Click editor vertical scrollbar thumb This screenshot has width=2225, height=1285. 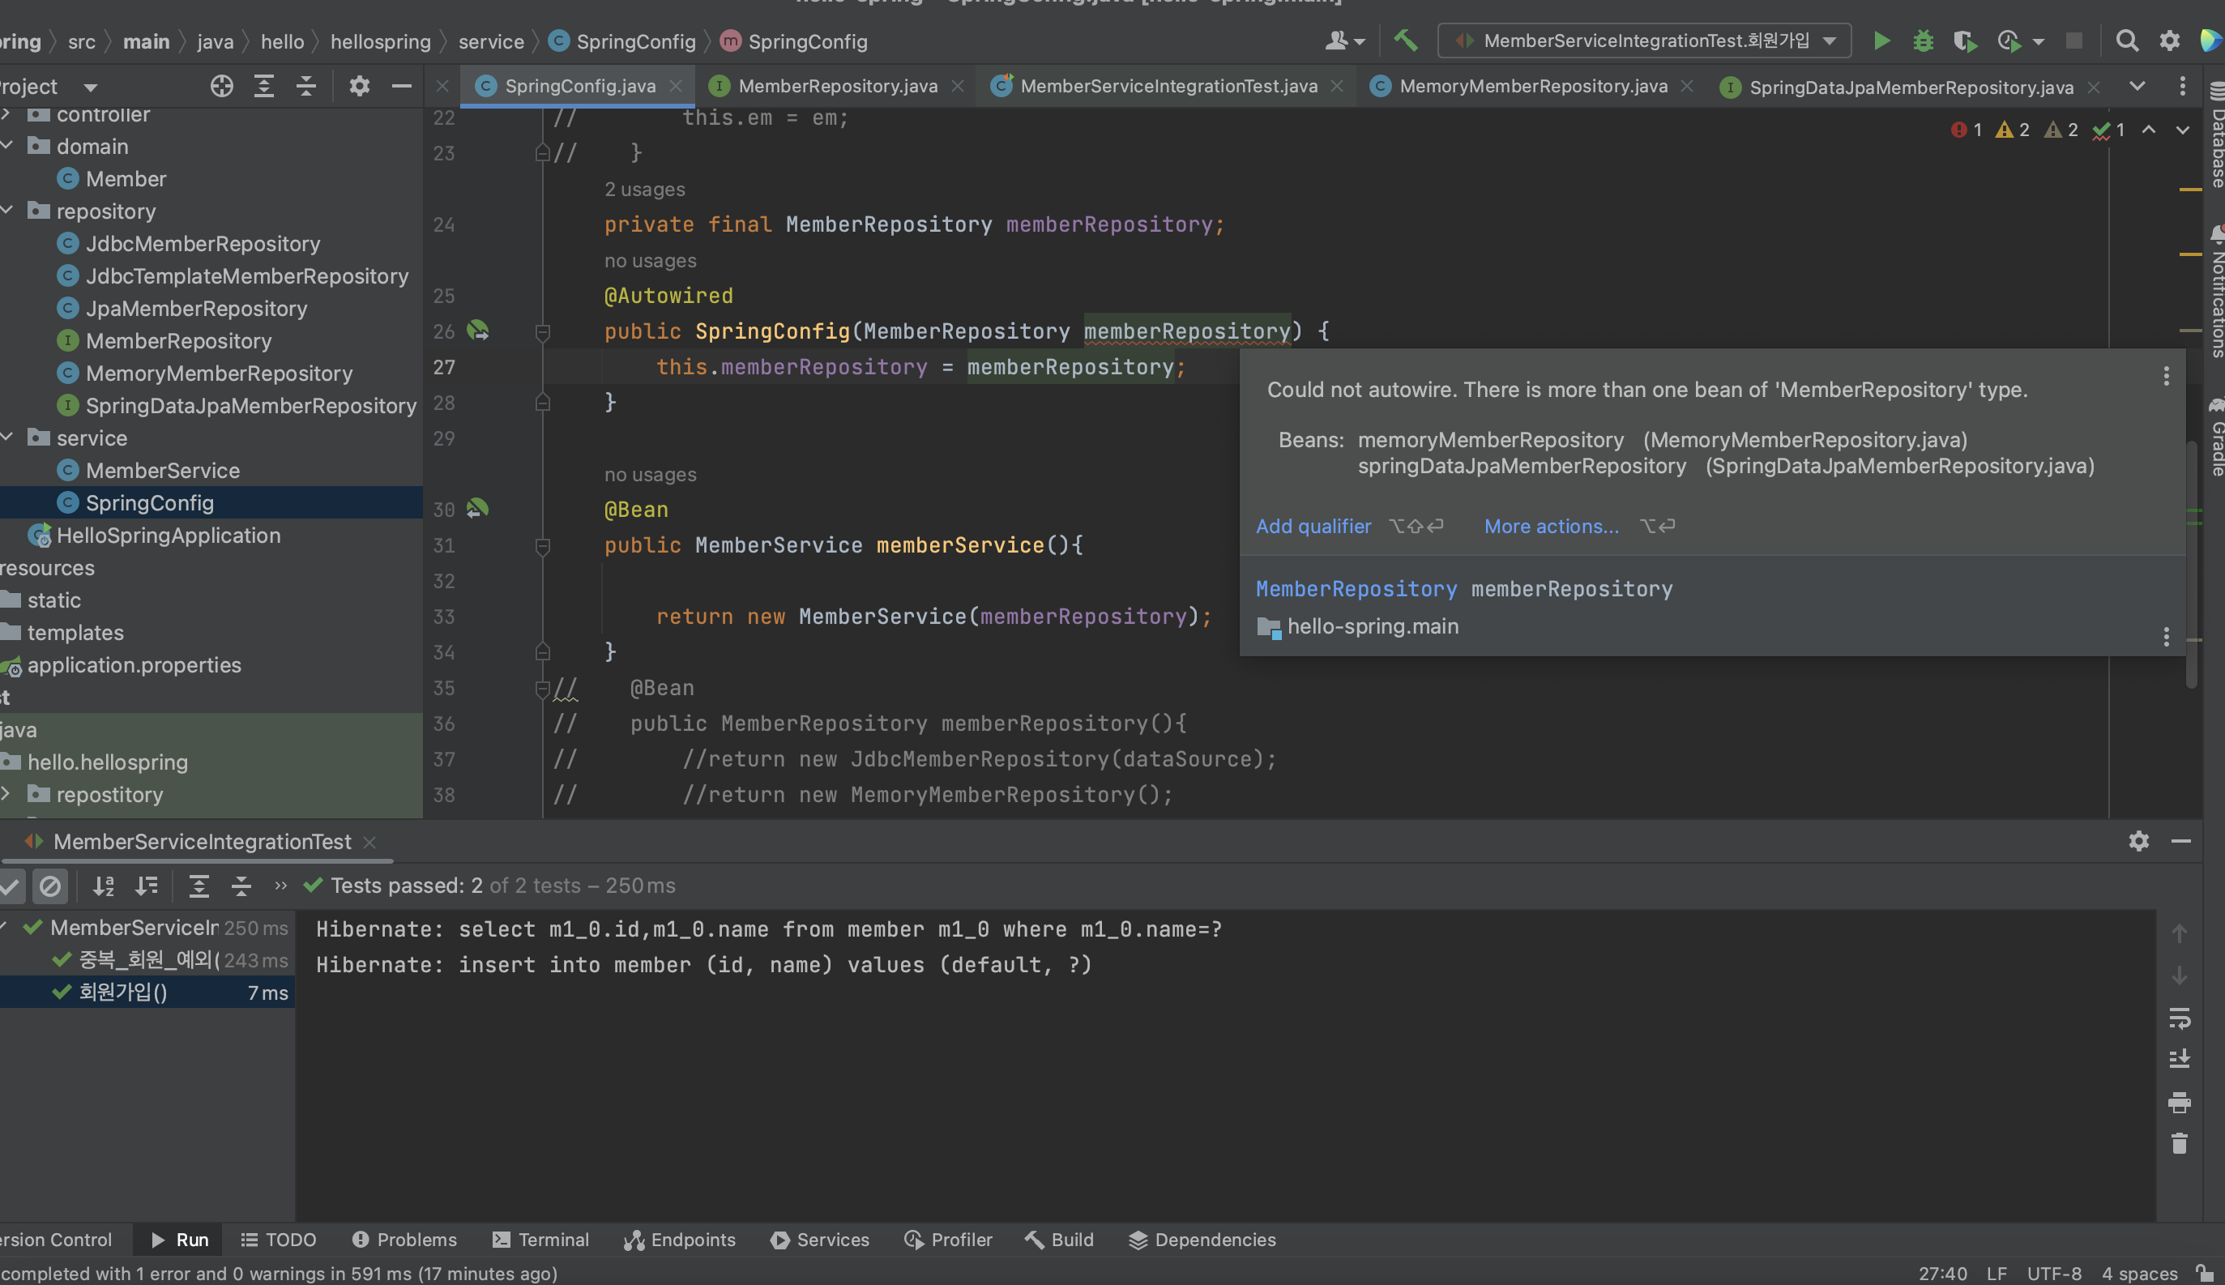click(2191, 563)
